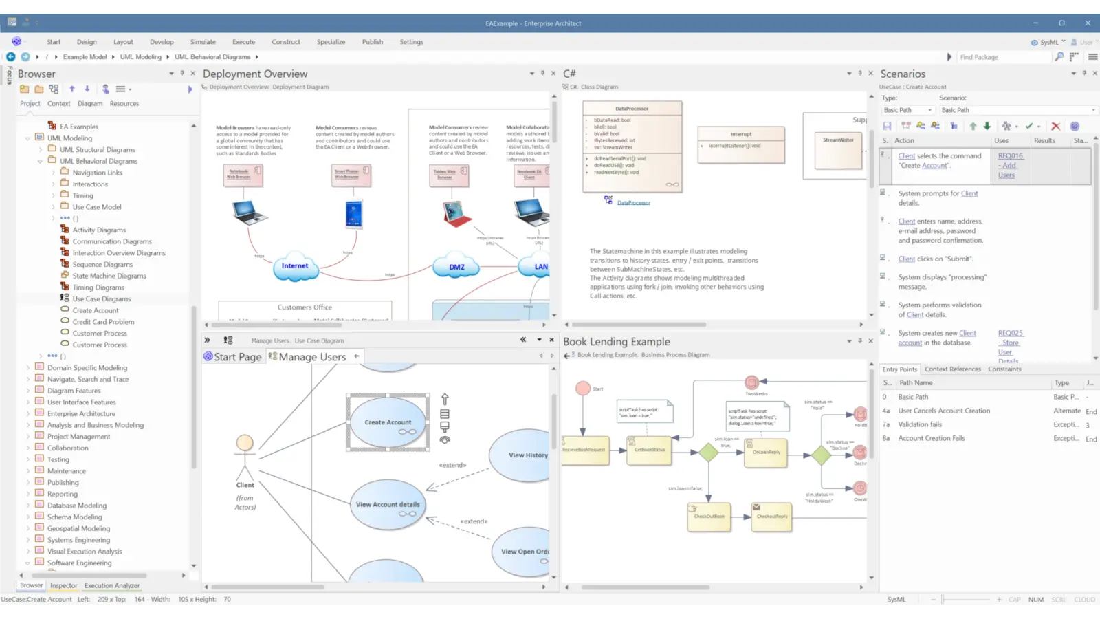
Task: Move the scenario step down with green arrow
Action: [988, 126]
